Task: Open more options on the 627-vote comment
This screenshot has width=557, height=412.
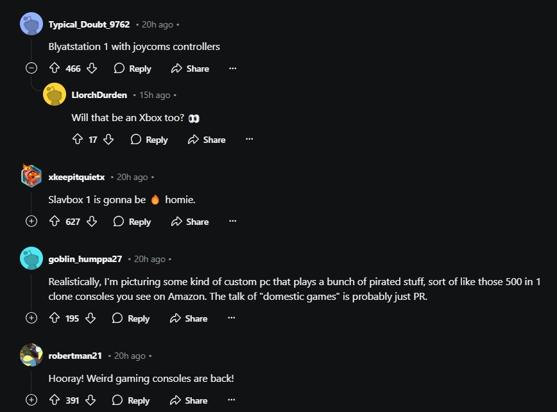Action: tap(233, 221)
